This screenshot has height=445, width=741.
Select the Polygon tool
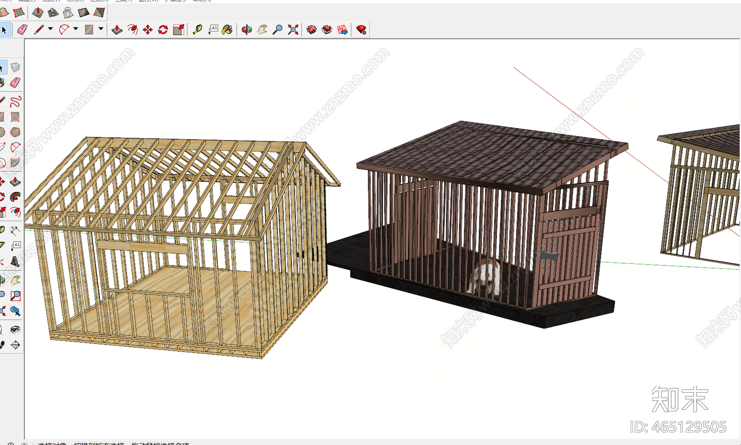click(x=15, y=132)
